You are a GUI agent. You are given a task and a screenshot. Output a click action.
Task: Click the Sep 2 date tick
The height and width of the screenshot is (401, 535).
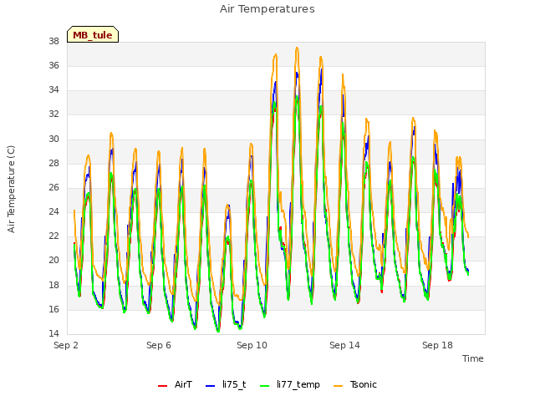click(x=66, y=345)
